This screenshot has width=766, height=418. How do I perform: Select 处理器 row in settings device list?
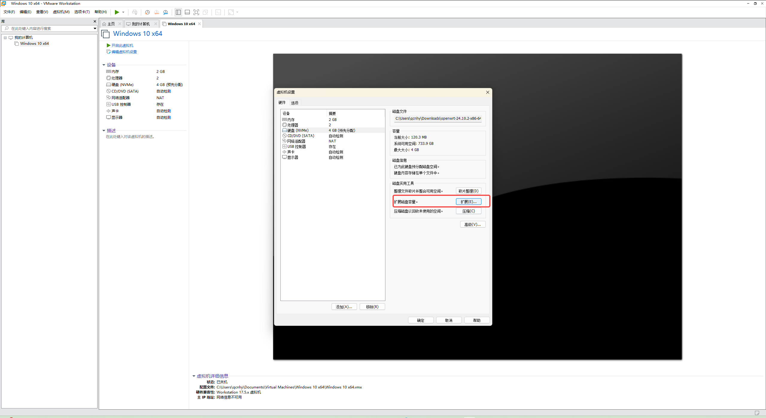(333, 125)
